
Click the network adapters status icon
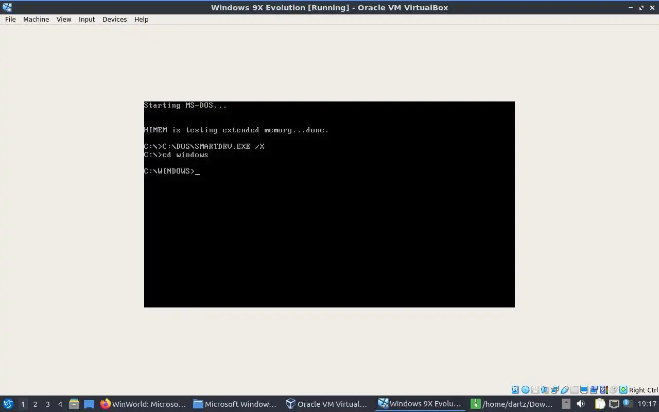(554, 390)
